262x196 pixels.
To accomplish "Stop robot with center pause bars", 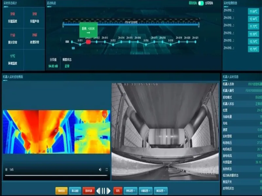I will pos(103,191).
